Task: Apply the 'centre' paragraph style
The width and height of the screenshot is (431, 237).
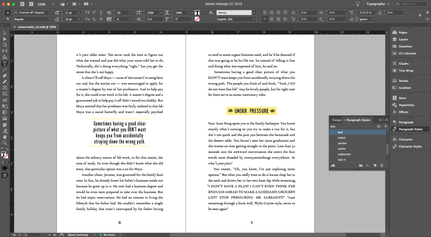Action: point(342,149)
